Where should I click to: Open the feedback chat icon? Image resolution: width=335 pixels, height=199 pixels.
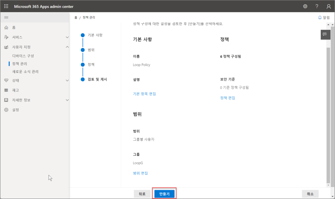tap(325, 34)
